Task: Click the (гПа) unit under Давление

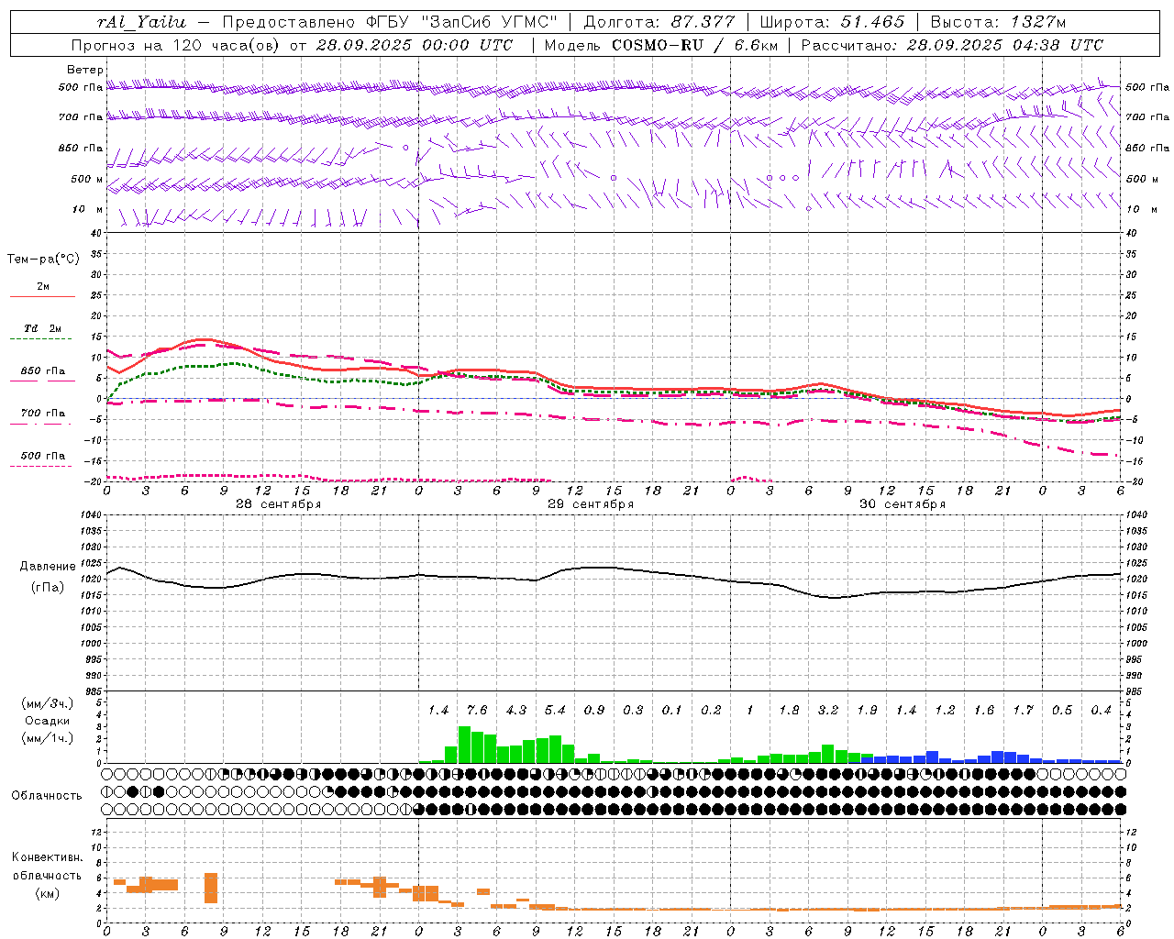Action: point(48,588)
